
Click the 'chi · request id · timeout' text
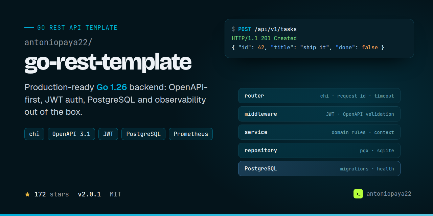357,96
